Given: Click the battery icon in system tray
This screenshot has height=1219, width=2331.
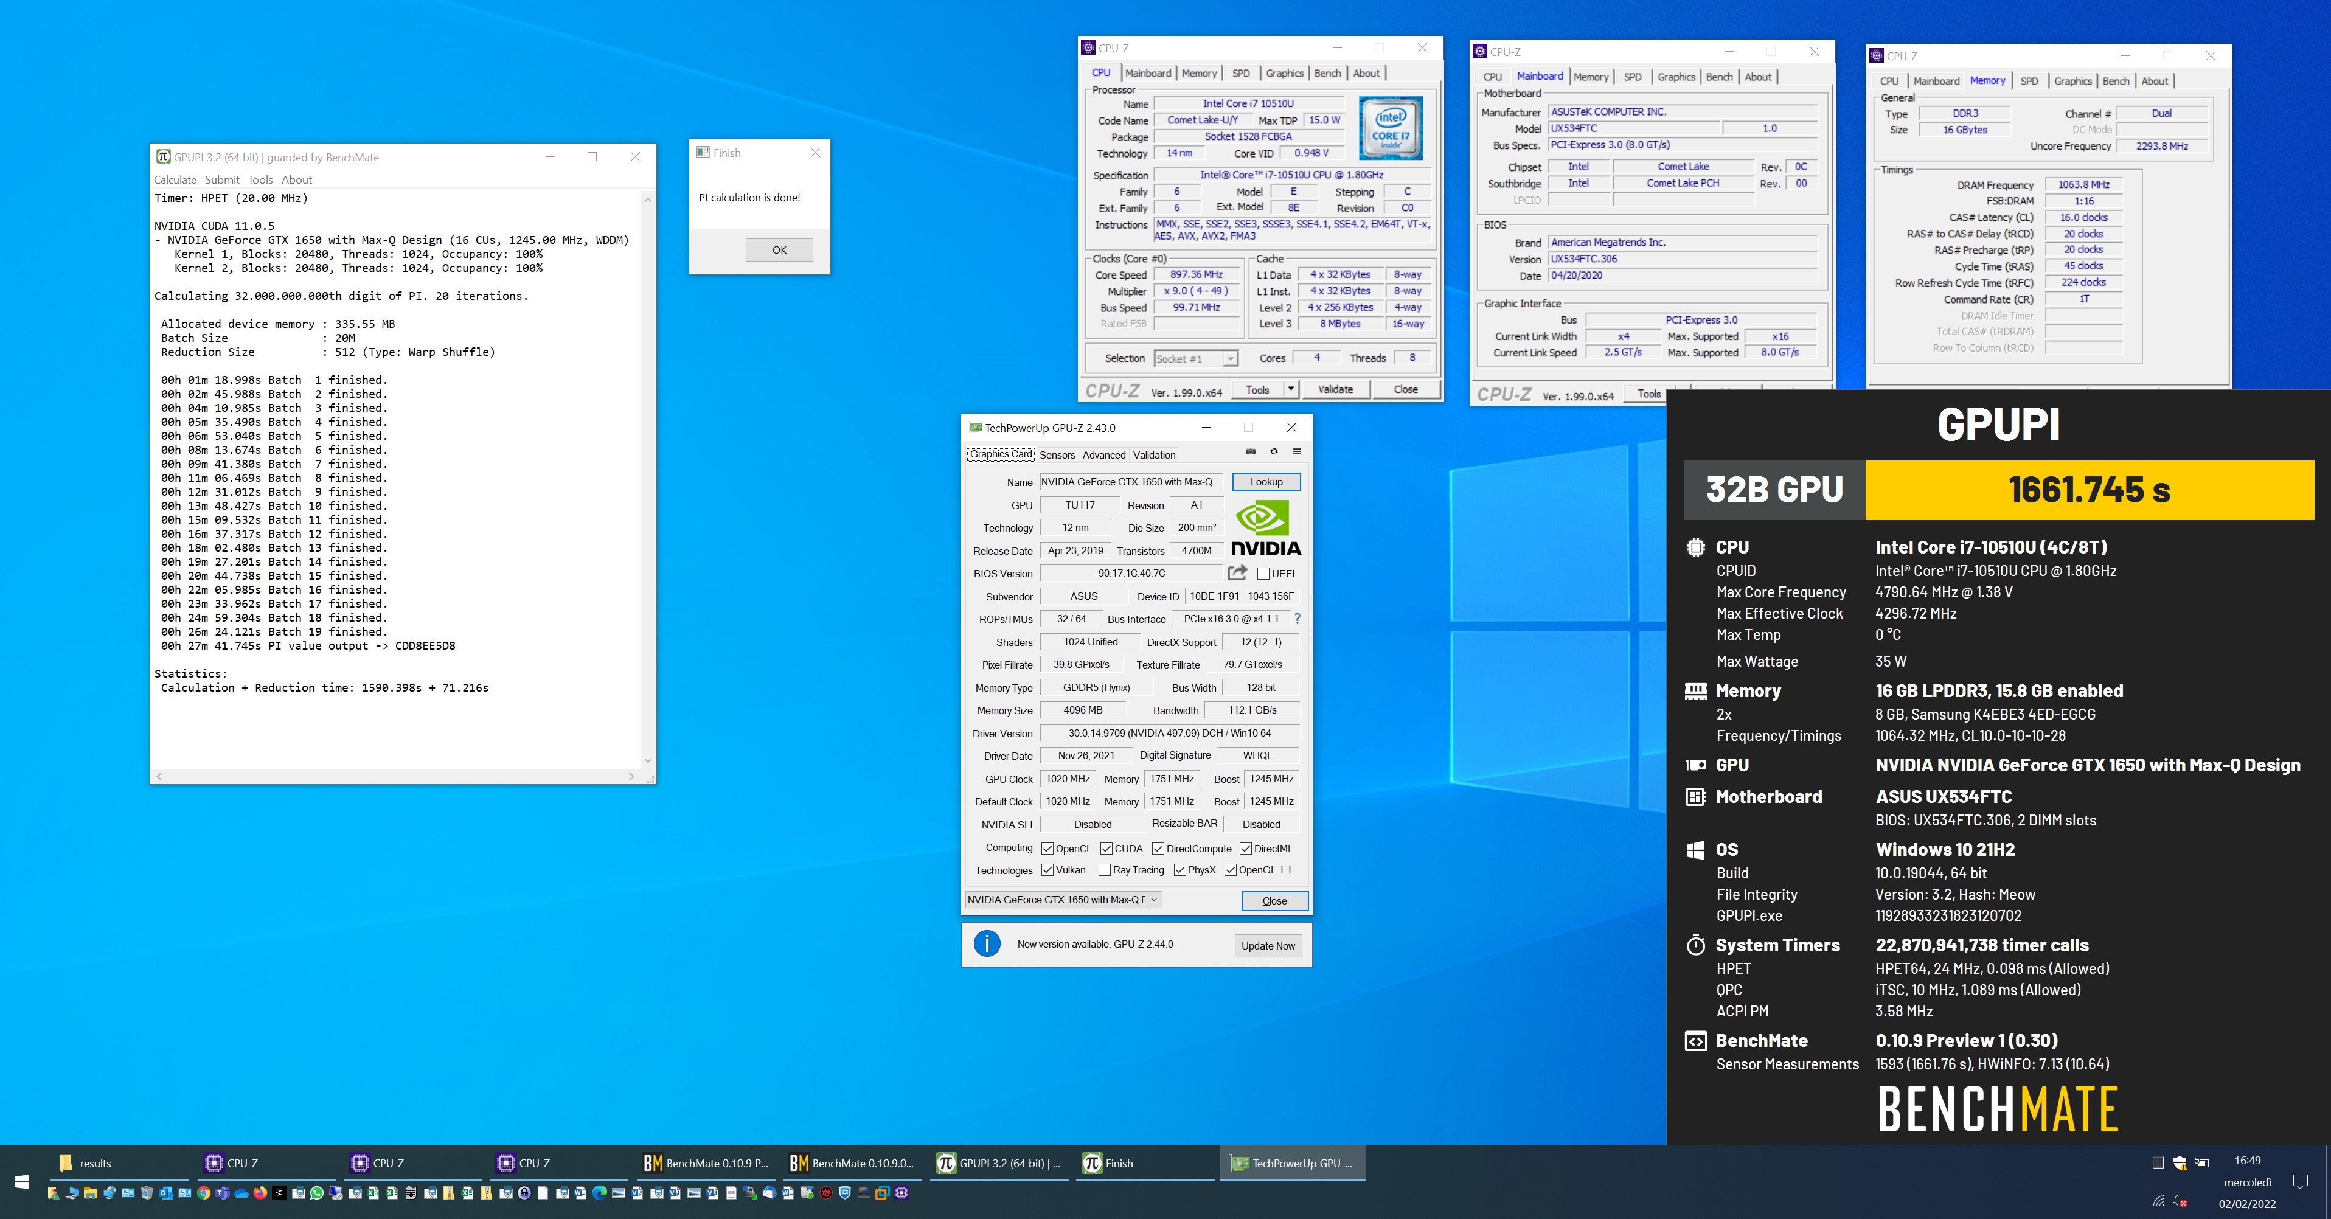Looking at the screenshot, I should click(x=2203, y=1162).
